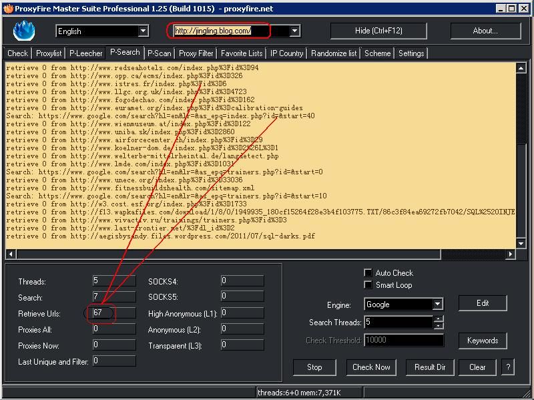Open the IP Country tab
The height and width of the screenshot is (400, 534).
[x=287, y=53]
